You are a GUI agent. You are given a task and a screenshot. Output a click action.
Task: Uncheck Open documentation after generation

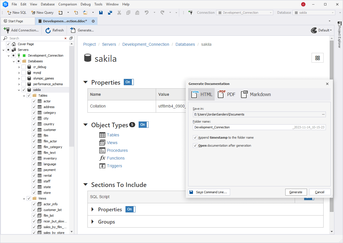195,145
